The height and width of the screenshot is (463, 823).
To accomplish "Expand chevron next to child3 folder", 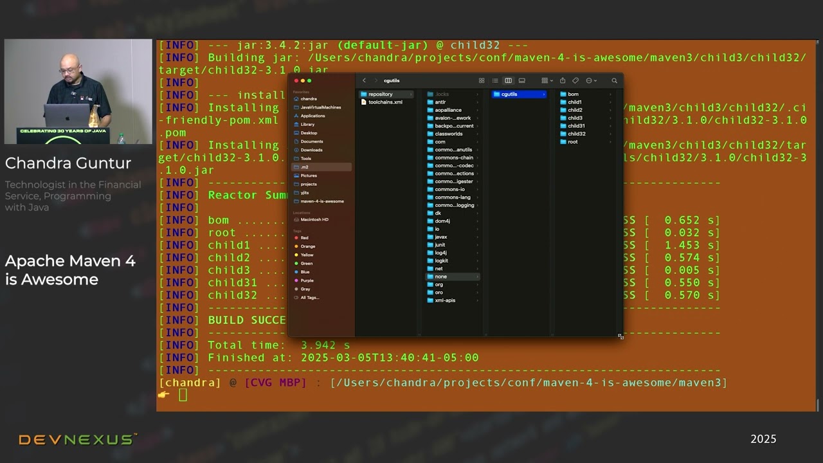I will click(x=610, y=118).
